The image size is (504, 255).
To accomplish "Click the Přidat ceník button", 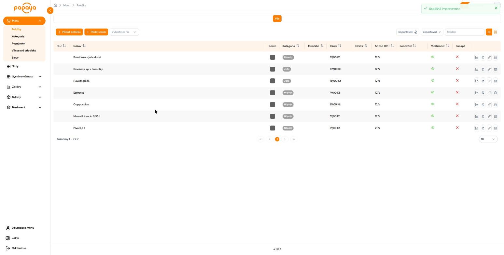I will tap(96, 32).
